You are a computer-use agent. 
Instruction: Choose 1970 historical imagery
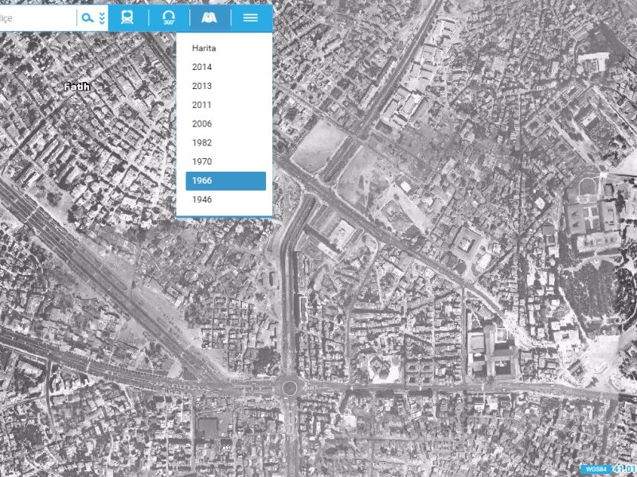point(202,162)
